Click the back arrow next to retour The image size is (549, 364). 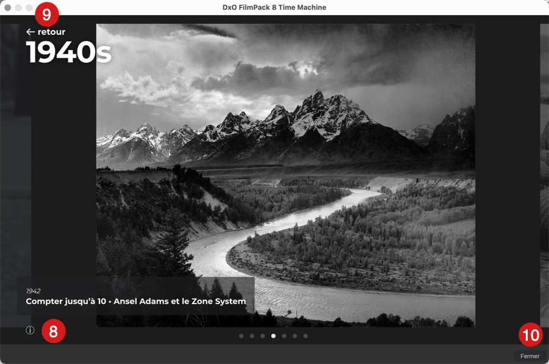coord(30,32)
